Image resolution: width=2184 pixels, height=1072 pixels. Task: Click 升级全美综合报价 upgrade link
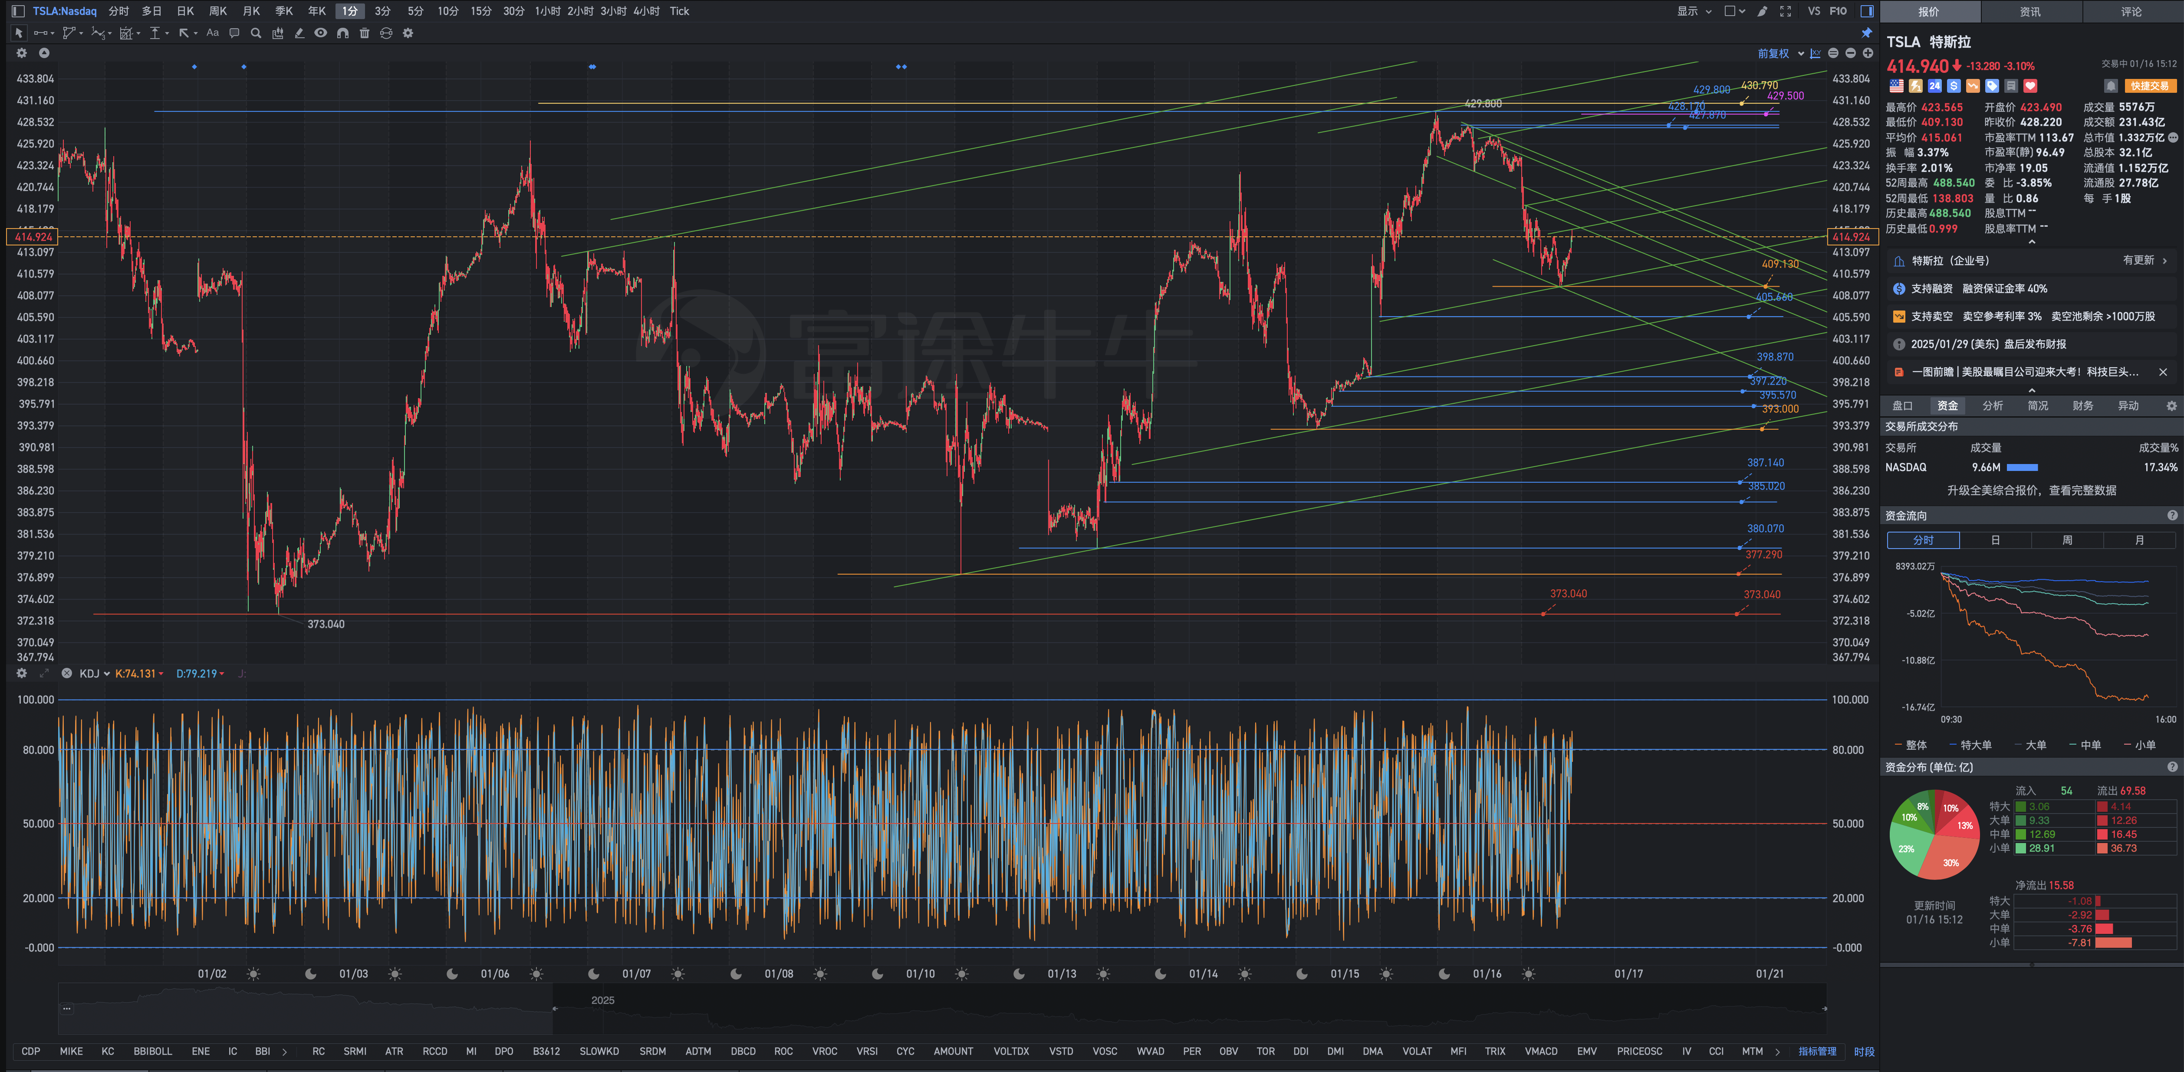tap(2031, 490)
